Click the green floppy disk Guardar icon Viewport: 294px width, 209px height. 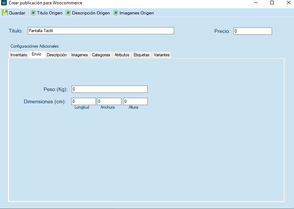(x=5, y=13)
